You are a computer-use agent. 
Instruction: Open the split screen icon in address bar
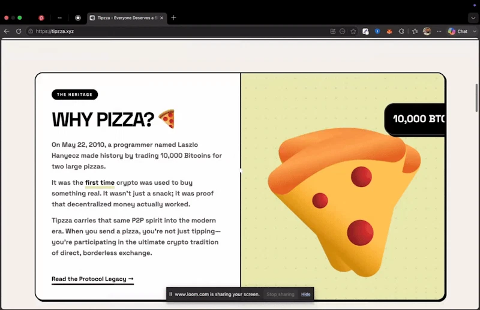click(333, 31)
